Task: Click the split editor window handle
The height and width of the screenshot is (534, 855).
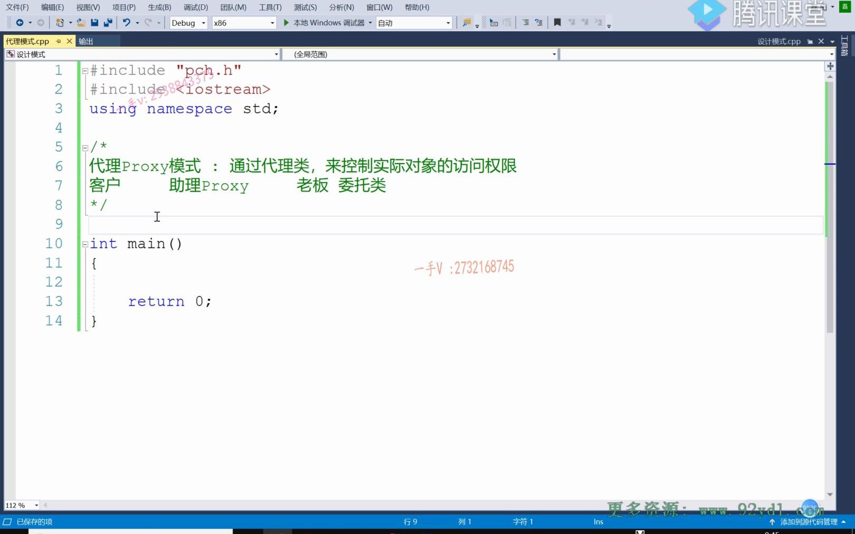Action: point(830,66)
